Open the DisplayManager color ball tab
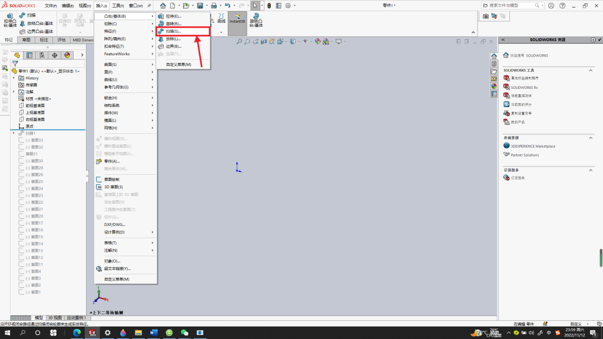The image size is (603, 339). pos(67,55)
